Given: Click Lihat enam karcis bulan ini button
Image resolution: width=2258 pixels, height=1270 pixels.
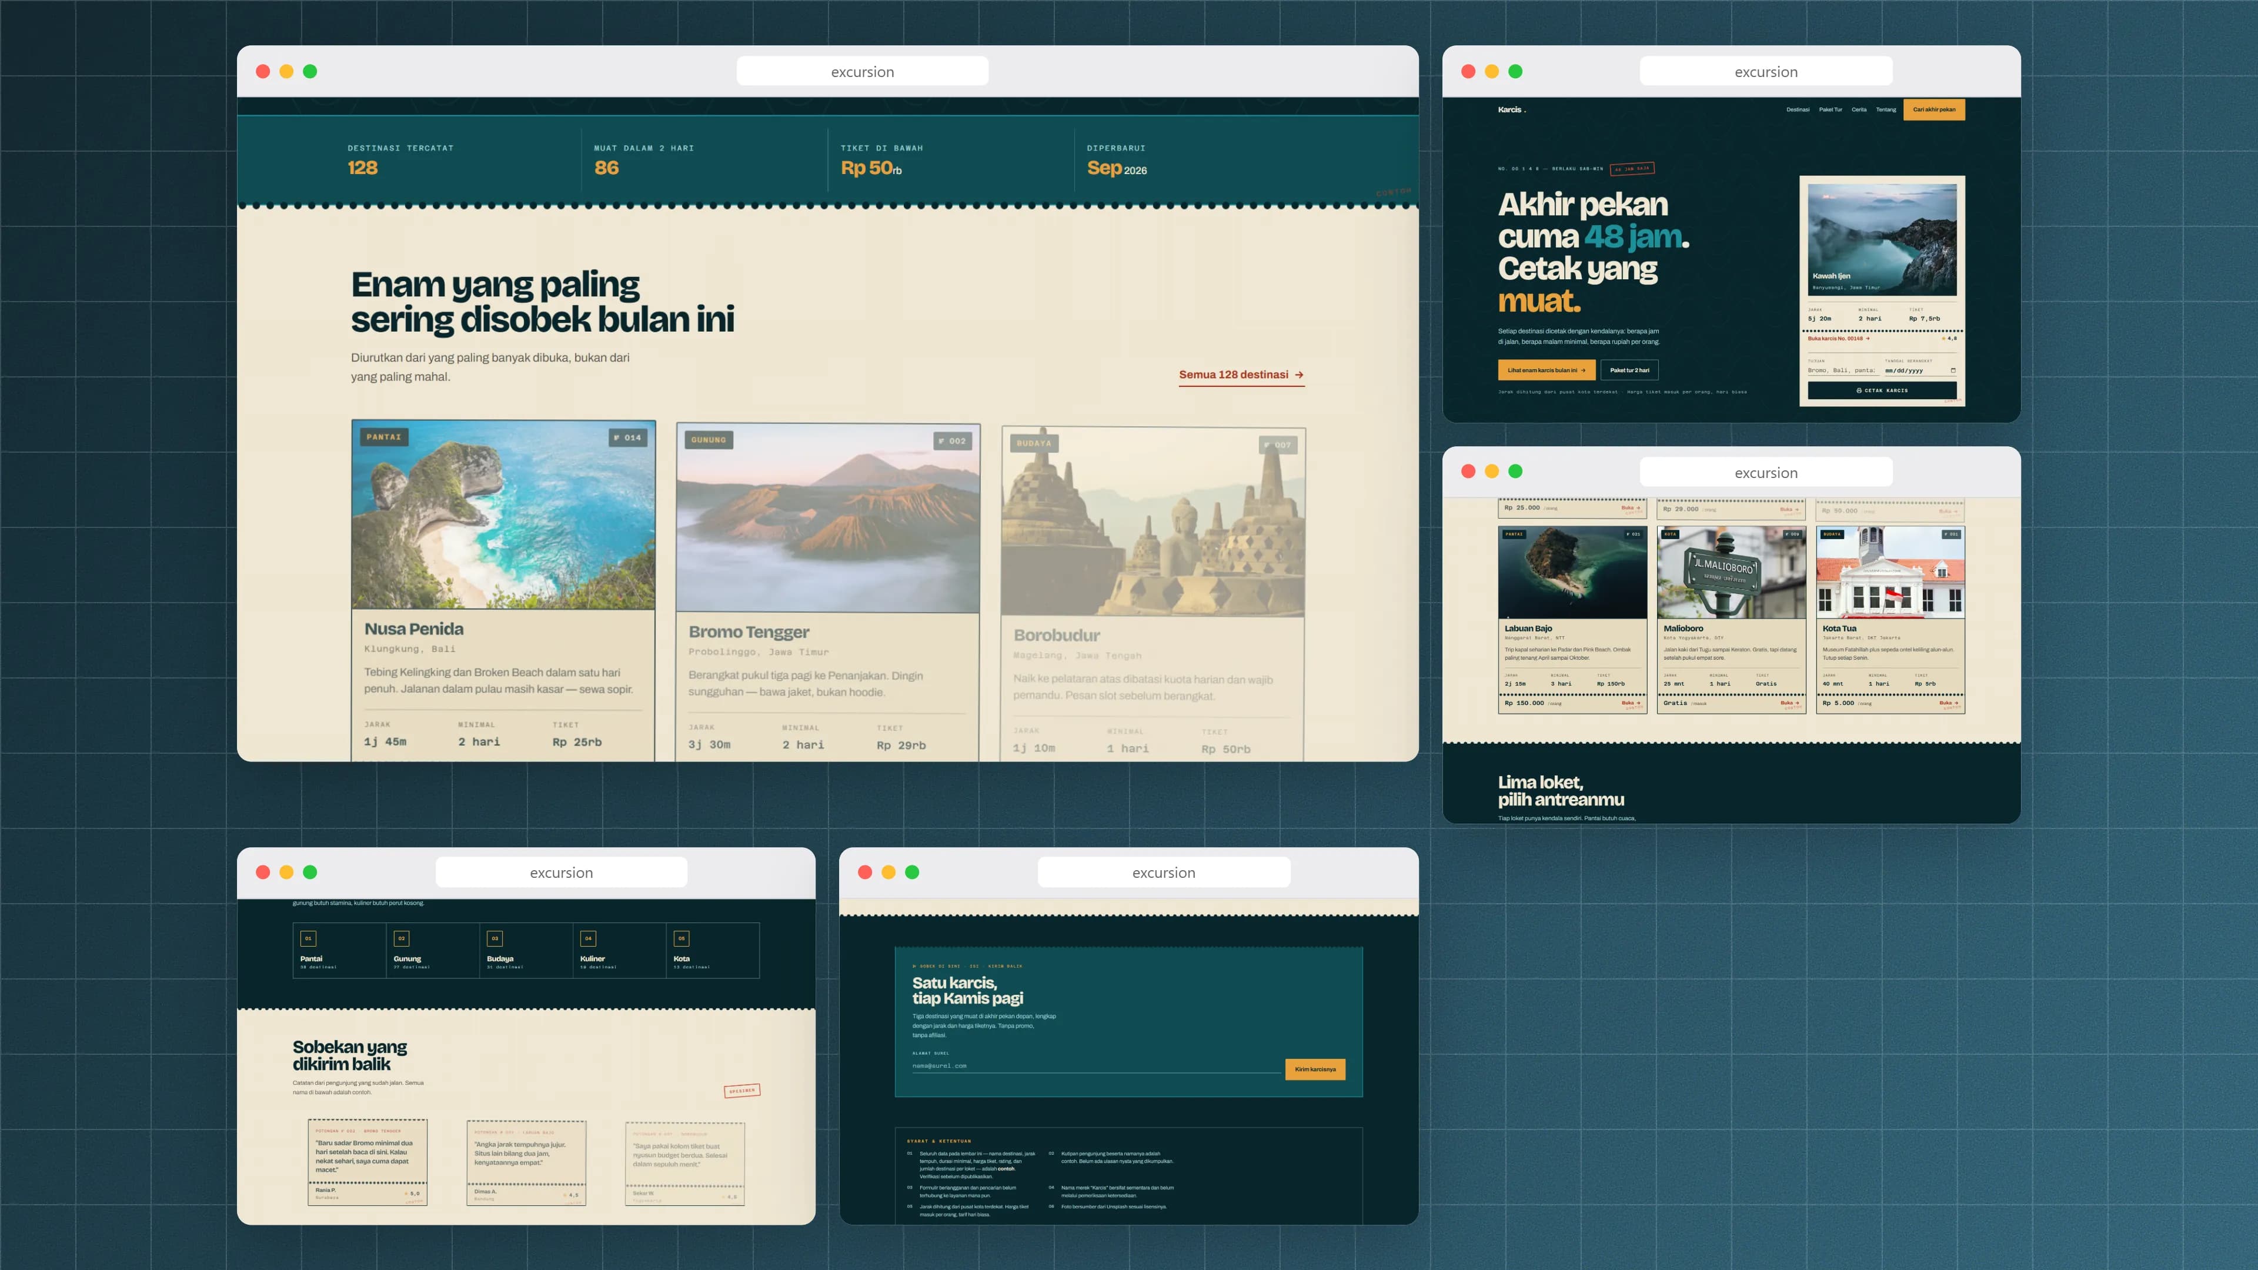Looking at the screenshot, I should click(1546, 370).
